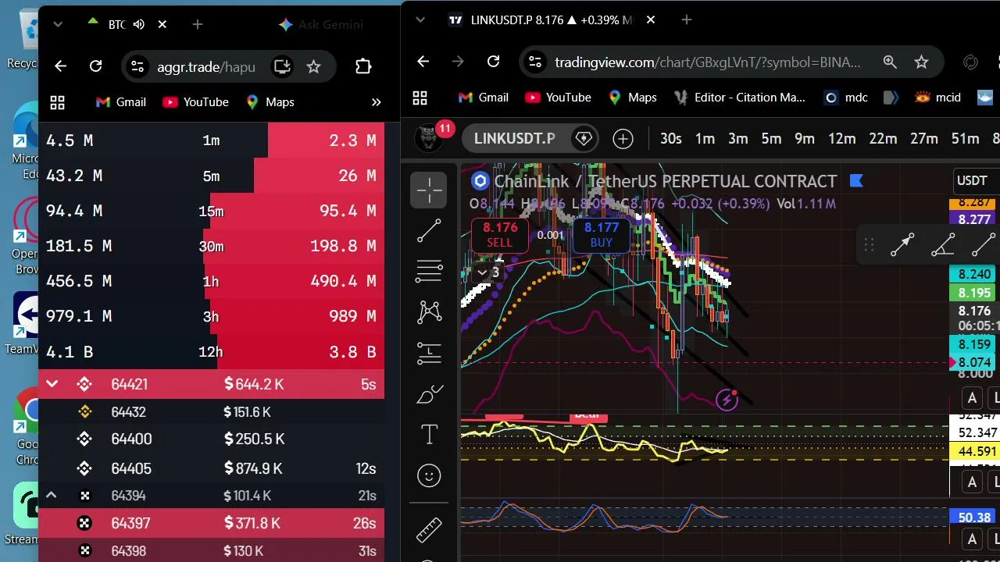Open the Fibonacci retracement tools

pyautogui.click(x=429, y=271)
